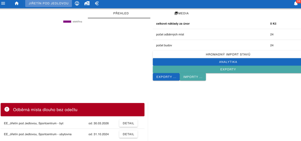Open the euro costs icon

97,3
